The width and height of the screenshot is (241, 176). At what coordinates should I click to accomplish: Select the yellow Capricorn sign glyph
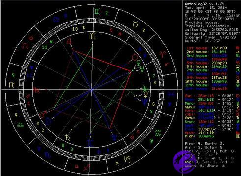click(x=127, y=160)
